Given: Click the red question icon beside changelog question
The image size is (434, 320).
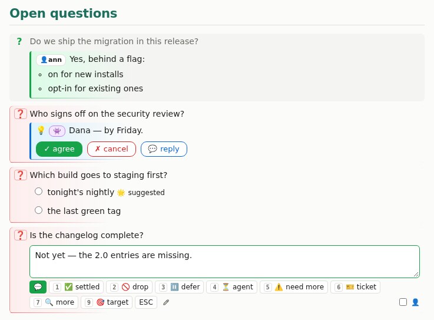Looking at the screenshot, I should click(21, 235).
